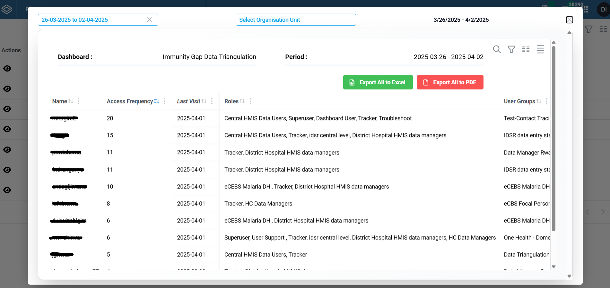Screen dimensions: 610x288
Task: Sort the table by Last Visit
Action: pyautogui.click(x=204, y=101)
